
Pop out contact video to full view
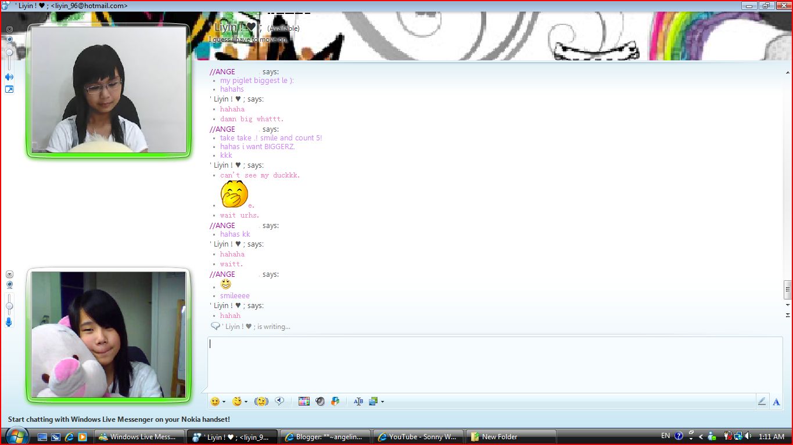pos(9,89)
